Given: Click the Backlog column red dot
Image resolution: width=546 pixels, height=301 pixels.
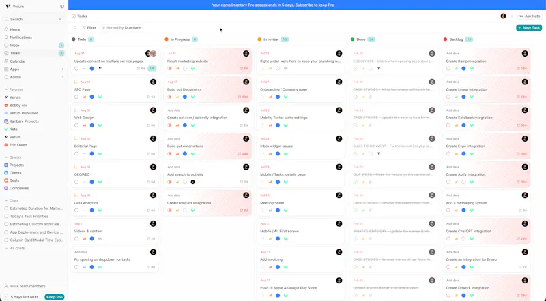Looking at the screenshot, I should (446, 39).
